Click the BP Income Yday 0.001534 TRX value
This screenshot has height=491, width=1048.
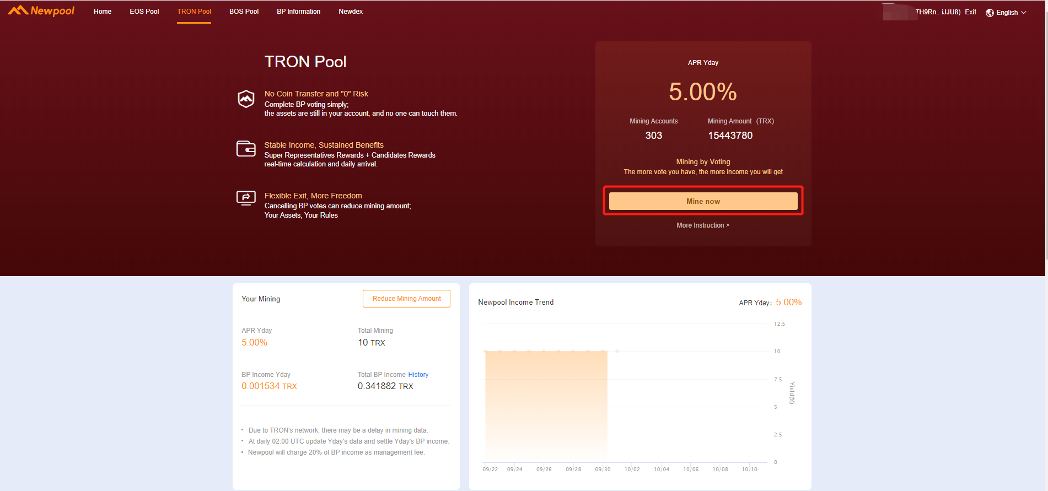[x=269, y=386]
